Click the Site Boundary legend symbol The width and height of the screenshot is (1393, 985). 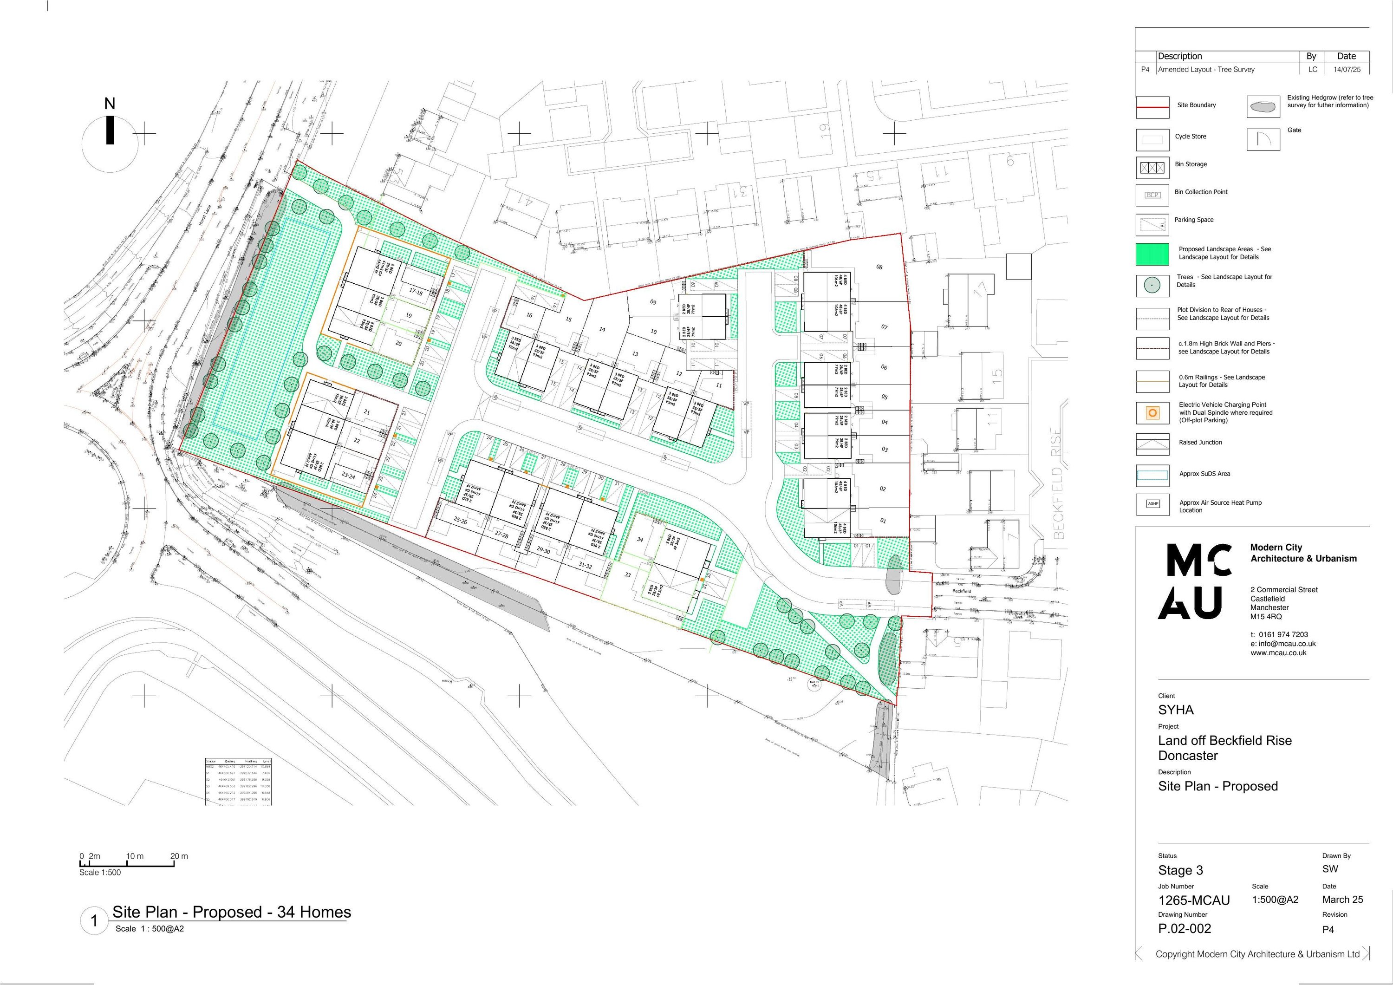[1152, 107]
